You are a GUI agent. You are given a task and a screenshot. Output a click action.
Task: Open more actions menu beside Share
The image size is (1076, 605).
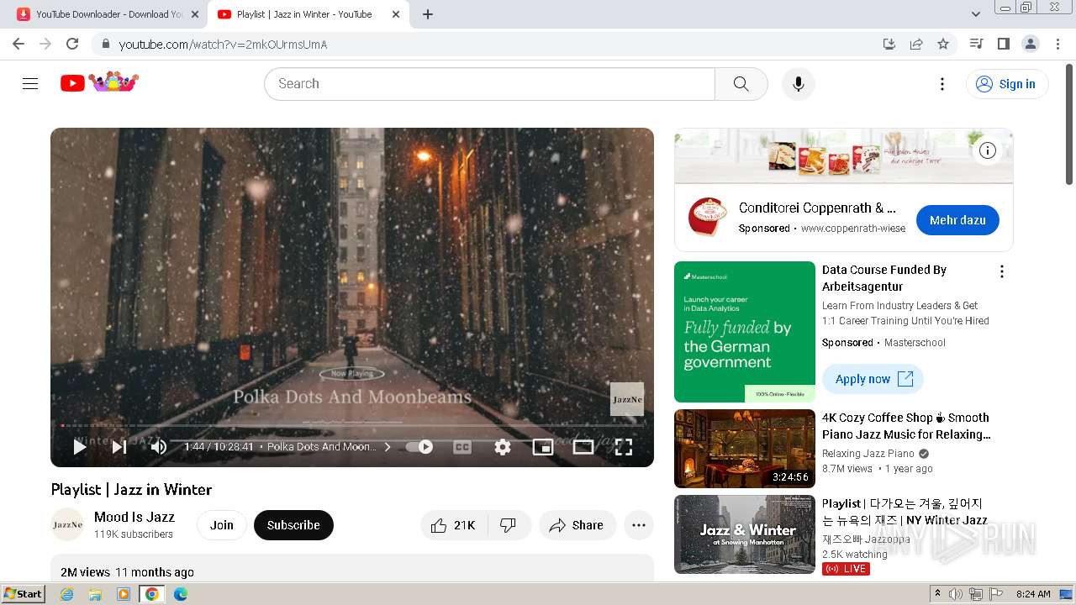click(x=639, y=525)
